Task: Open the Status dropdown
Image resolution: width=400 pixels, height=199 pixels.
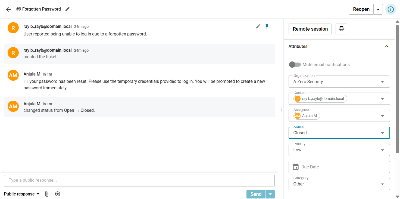Action: (339, 133)
